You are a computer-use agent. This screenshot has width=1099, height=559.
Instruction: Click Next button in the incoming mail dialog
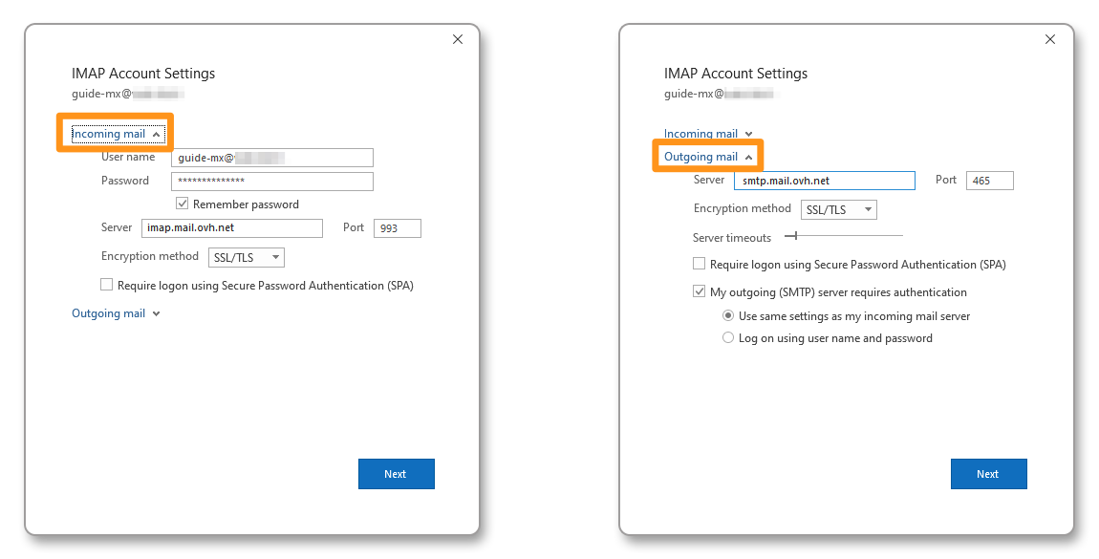tap(396, 474)
